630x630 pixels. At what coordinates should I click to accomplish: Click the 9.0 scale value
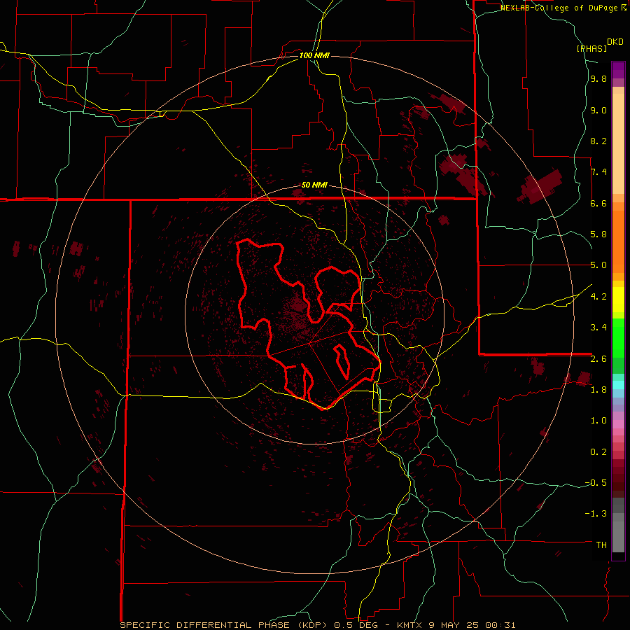[x=598, y=111]
